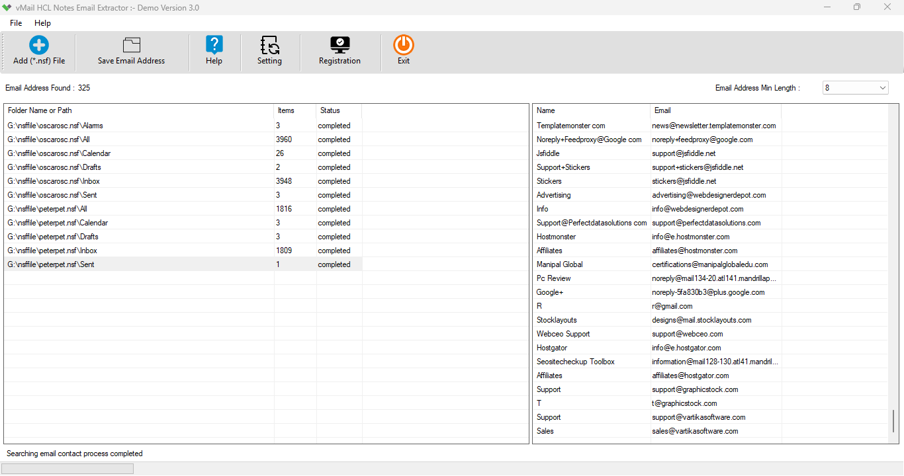
Task: Select the Templatemonster com name entry
Action: pos(571,126)
